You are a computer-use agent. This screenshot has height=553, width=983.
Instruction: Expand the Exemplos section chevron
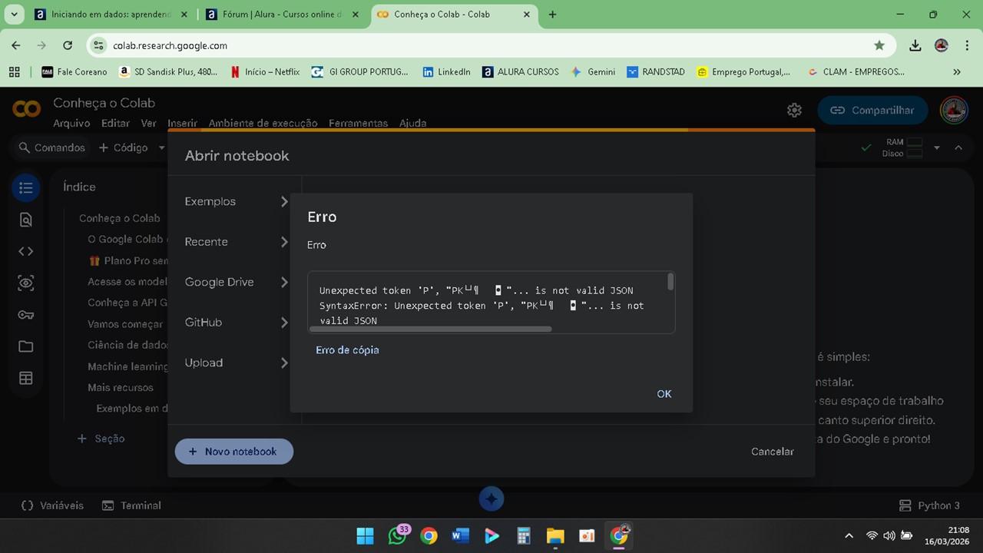coord(284,201)
